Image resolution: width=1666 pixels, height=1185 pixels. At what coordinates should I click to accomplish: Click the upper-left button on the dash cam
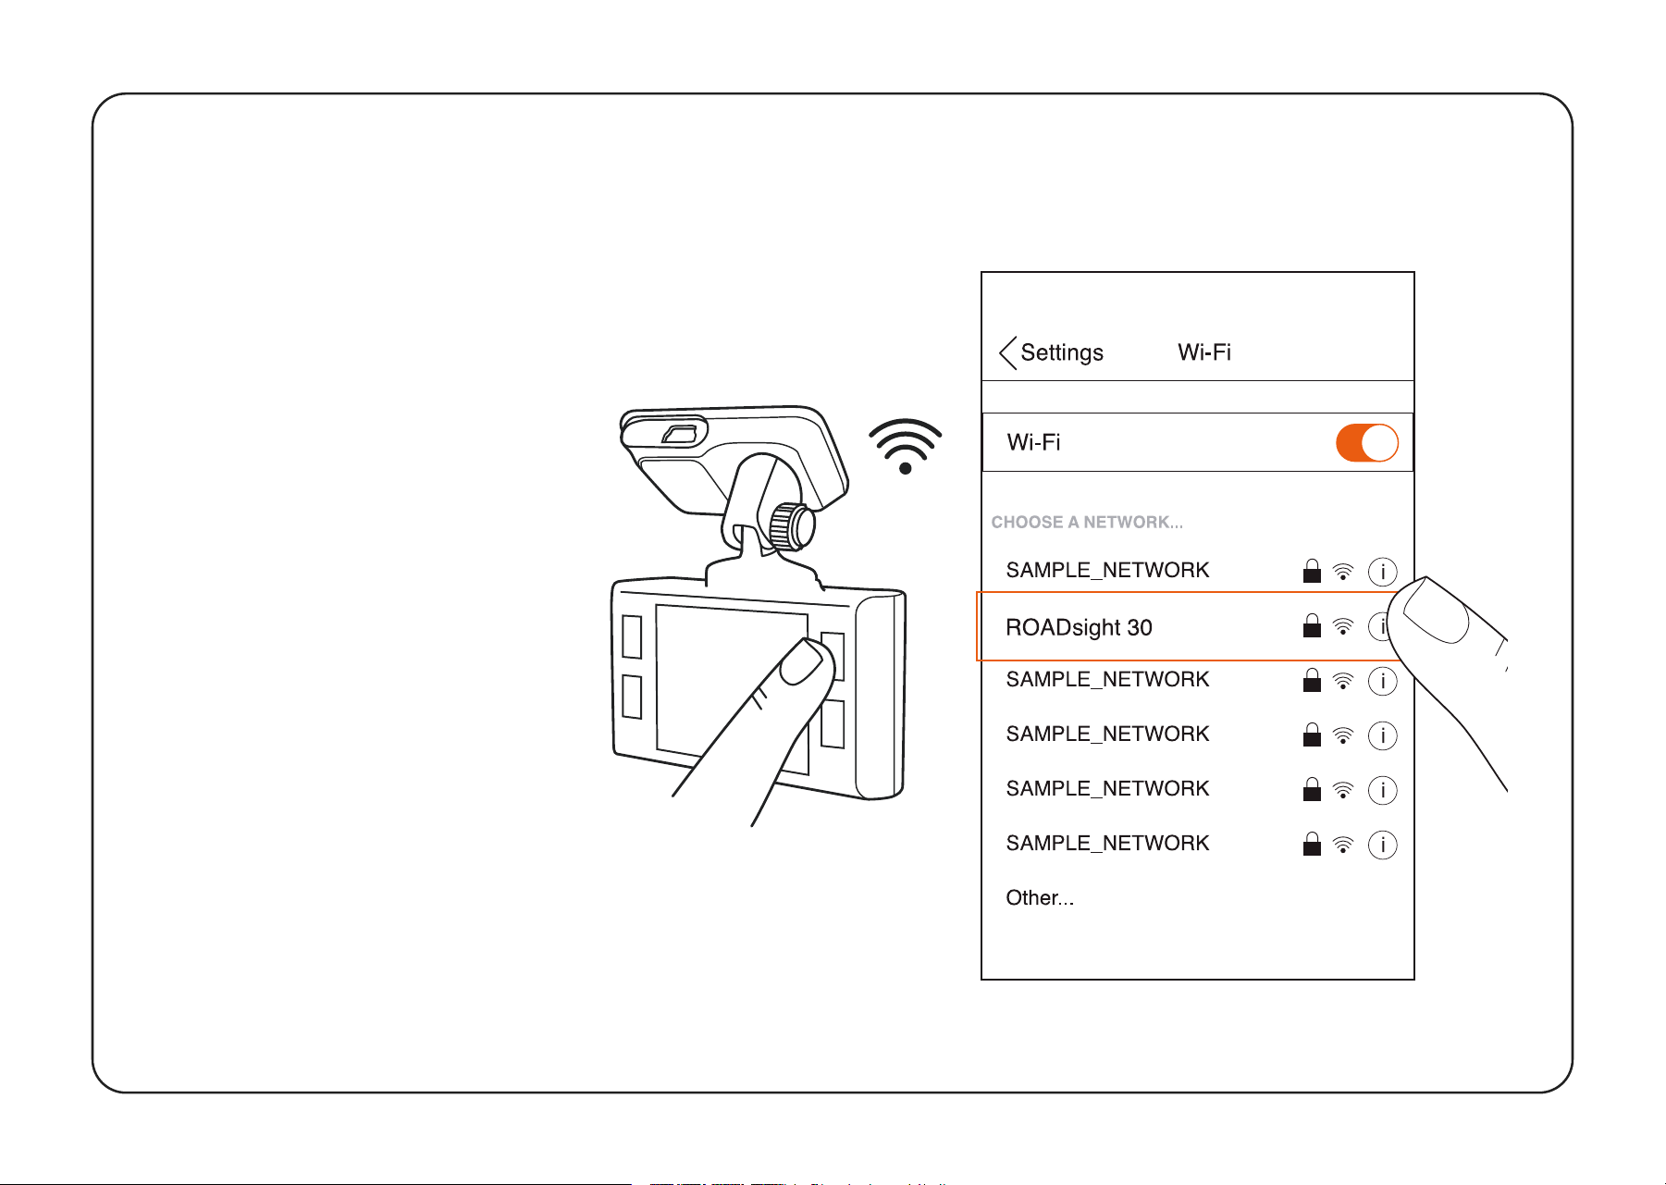(632, 636)
